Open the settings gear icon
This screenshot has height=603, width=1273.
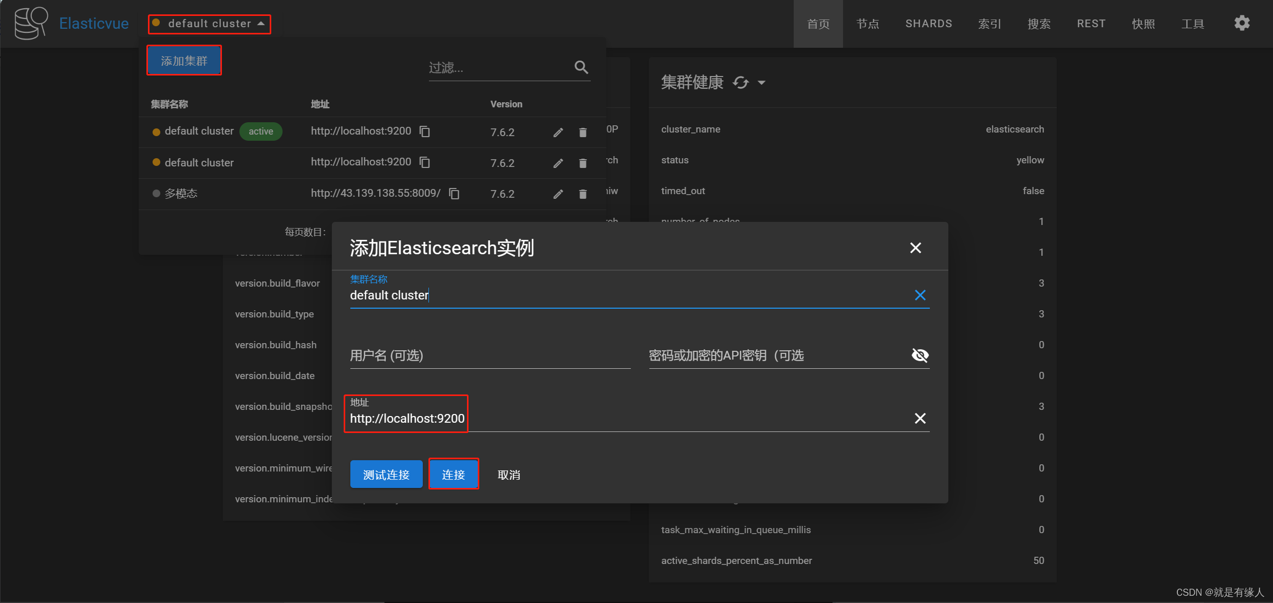coord(1242,23)
